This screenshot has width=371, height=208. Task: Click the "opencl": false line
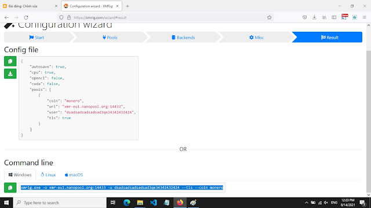tap(47, 79)
